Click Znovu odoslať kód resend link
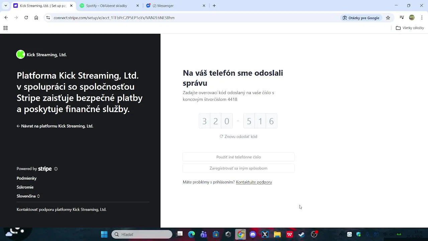 click(238, 137)
